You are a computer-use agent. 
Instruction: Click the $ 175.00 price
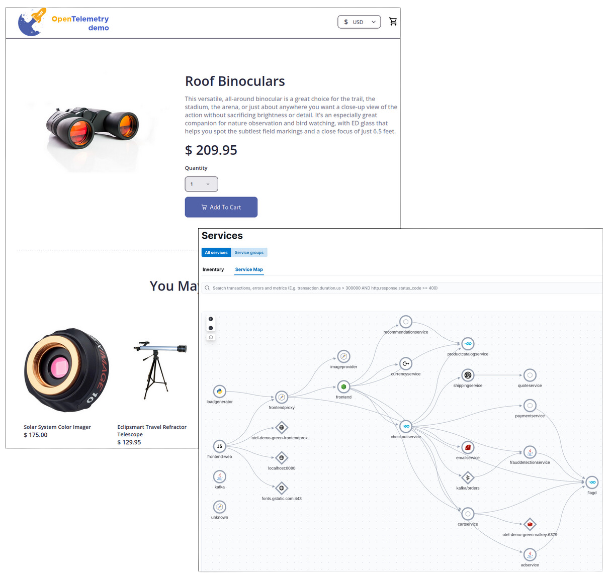[35, 435]
